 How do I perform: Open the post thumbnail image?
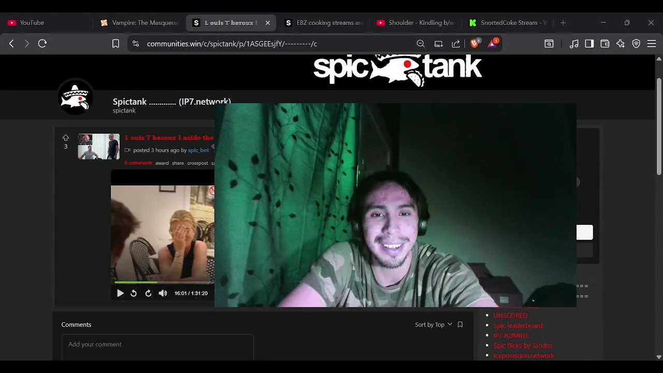(x=98, y=147)
